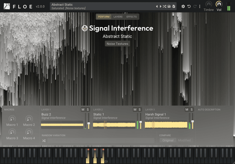Save the current preset
The image size is (235, 164).
coord(169,6)
